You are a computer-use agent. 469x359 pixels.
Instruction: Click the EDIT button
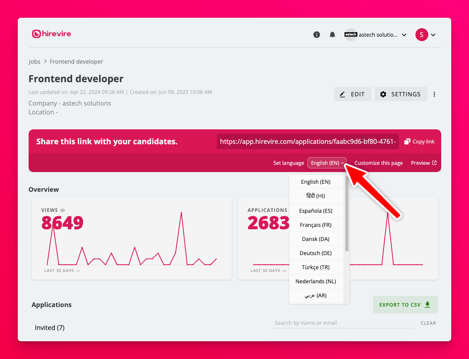353,94
